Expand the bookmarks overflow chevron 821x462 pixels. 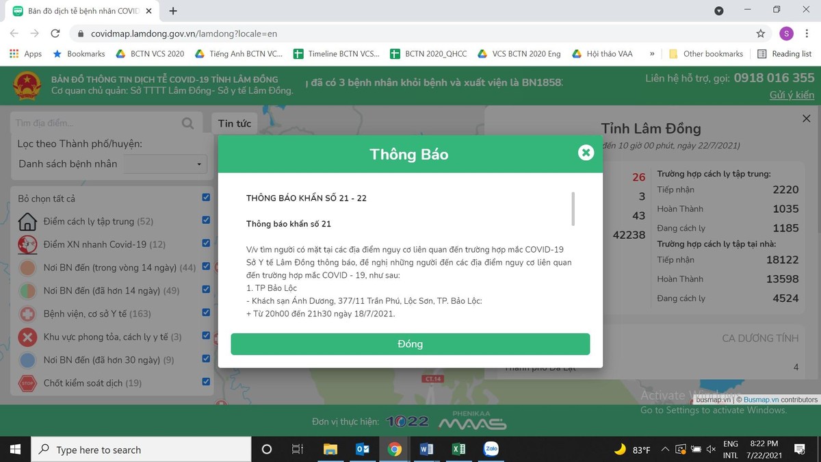point(652,53)
